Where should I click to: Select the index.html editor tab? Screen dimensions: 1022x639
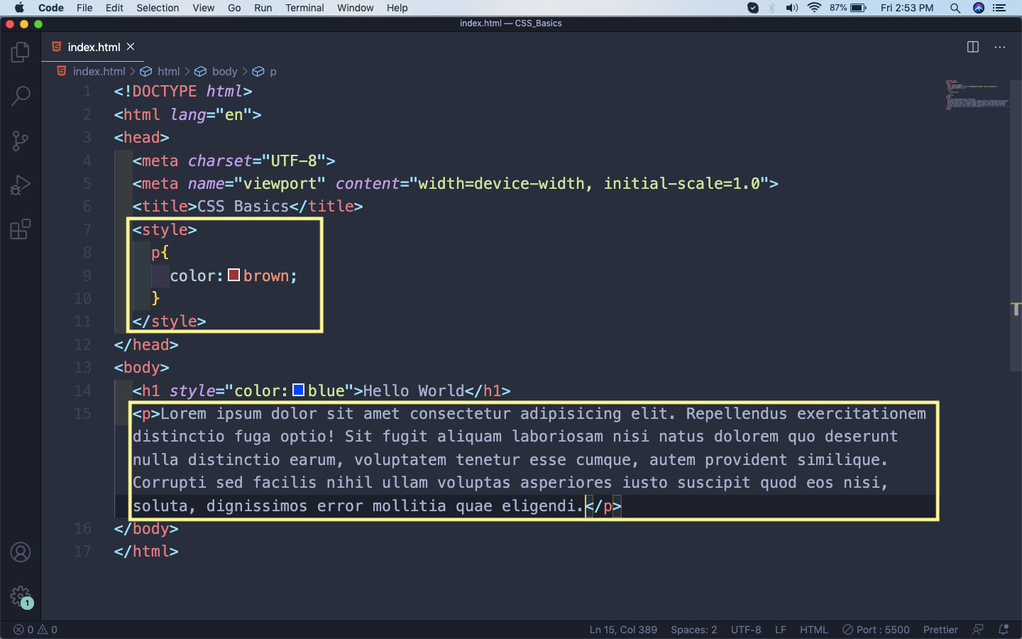click(x=94, y=47)
